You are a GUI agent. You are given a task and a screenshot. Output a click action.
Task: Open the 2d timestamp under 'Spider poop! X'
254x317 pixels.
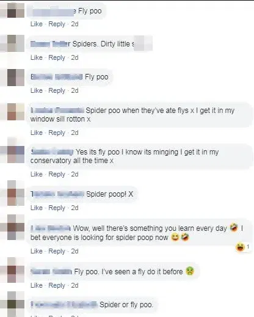[x=74, y=208]
